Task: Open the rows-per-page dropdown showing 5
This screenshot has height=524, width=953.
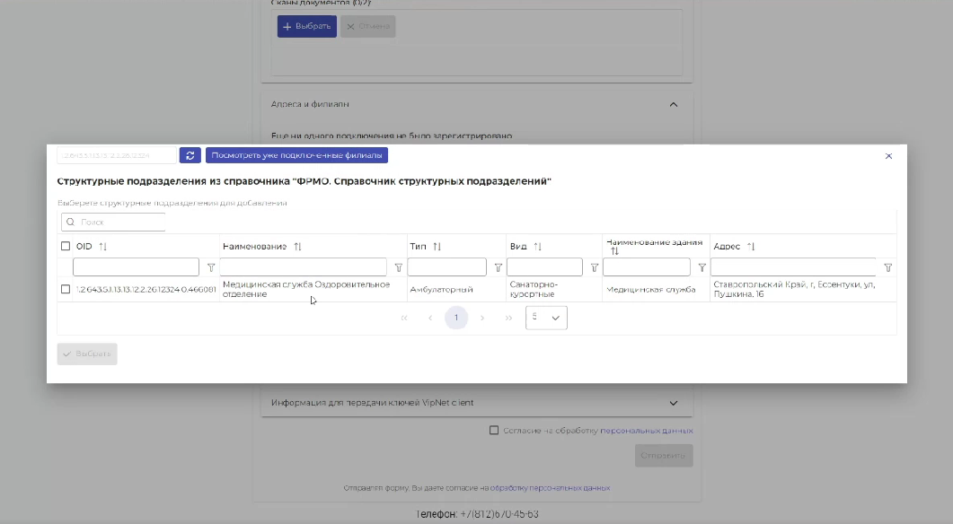Action: 546,318
